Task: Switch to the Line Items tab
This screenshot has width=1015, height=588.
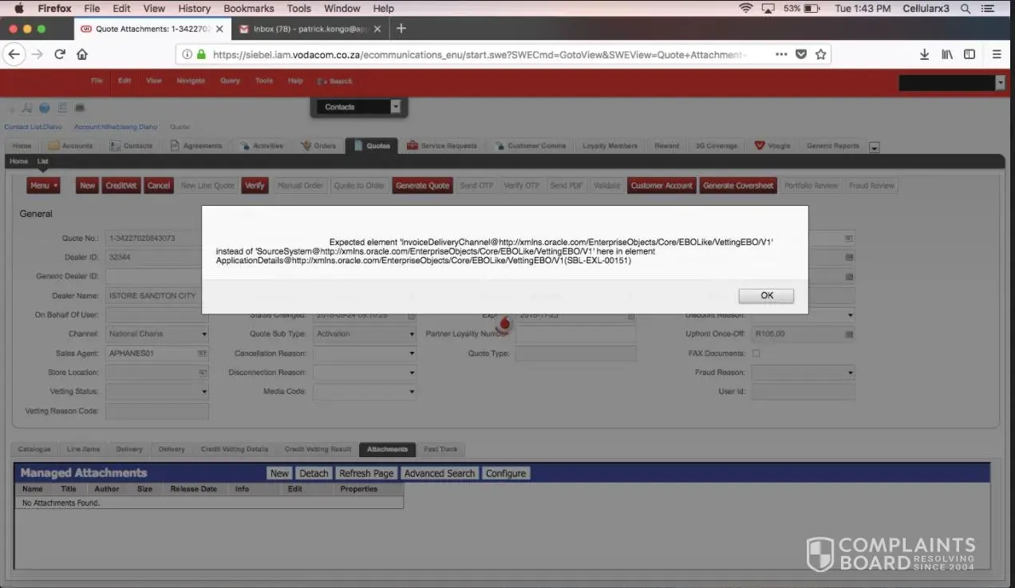Action: click(84, 449)
